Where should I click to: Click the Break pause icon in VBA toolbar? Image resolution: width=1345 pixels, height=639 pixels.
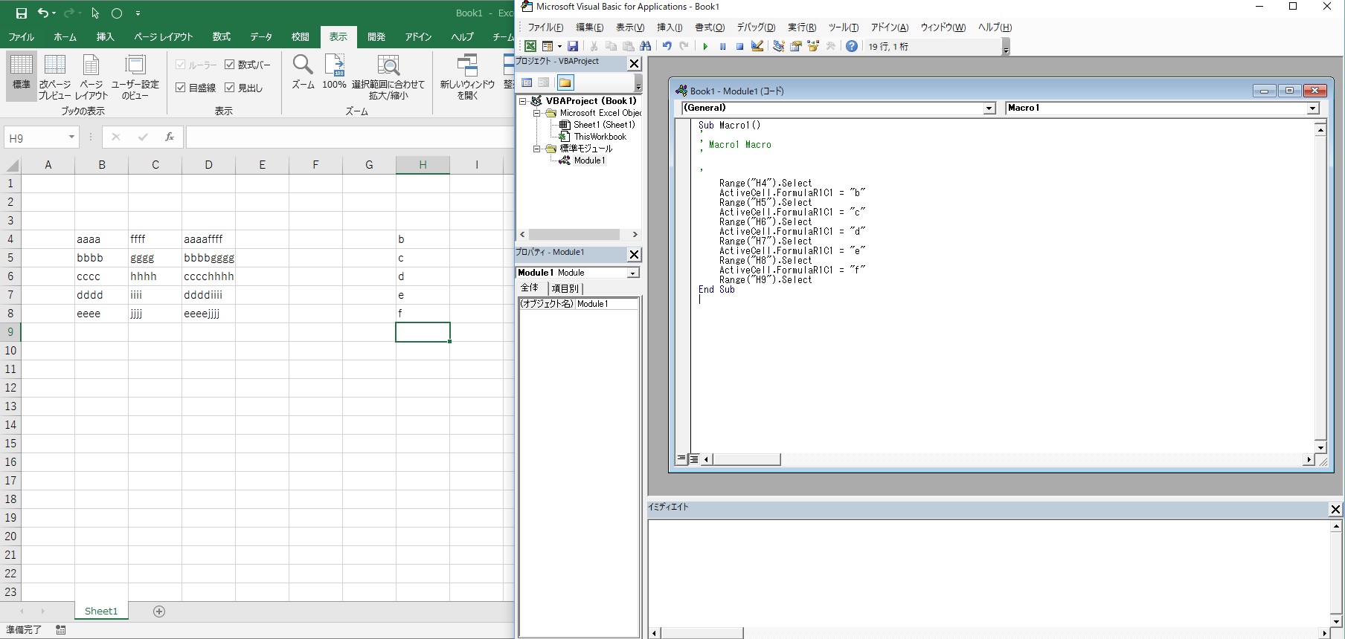click(x=722, y=46)
